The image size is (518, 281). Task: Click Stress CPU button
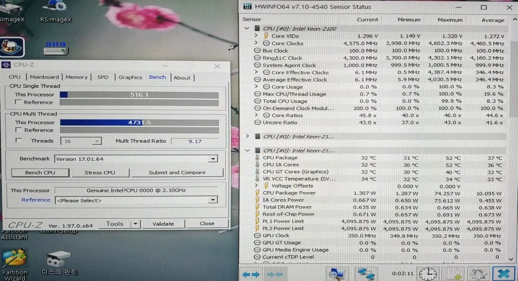tap(100, 172)
